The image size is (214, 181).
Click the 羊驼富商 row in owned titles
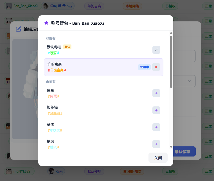103,67
